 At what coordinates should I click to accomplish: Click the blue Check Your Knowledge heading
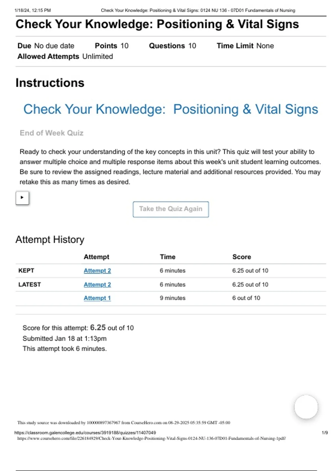click(170, 109)
